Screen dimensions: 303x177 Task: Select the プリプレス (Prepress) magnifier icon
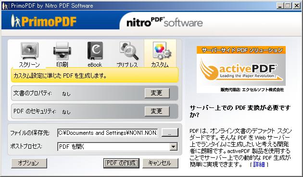128,51
